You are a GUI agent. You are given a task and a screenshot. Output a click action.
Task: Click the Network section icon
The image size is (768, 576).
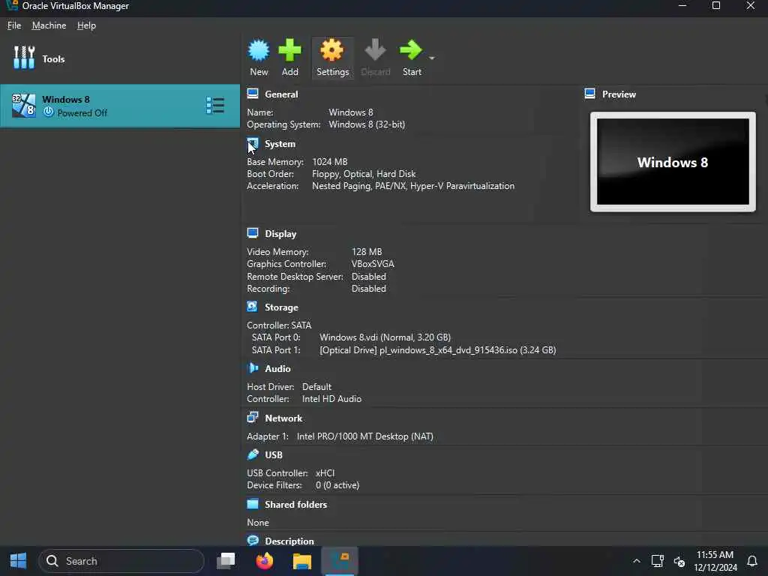point(253,417)
